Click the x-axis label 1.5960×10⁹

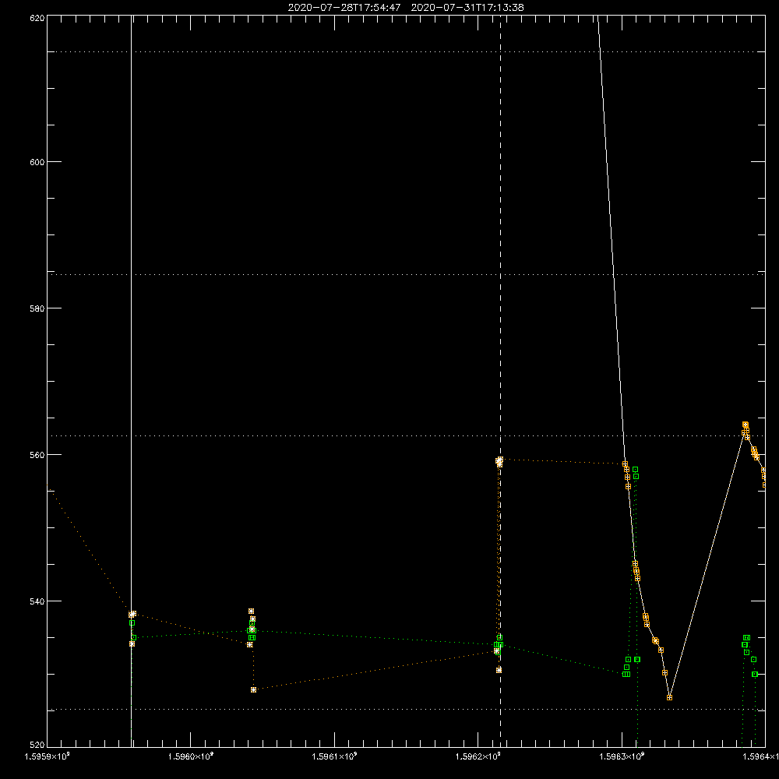[x=191, y=756]
